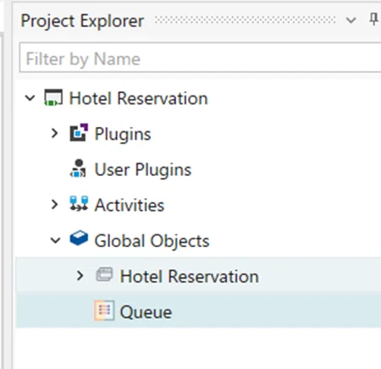381x369 pixels.
Task: Focus the Filter by Name field
Action: click(200, 58)
